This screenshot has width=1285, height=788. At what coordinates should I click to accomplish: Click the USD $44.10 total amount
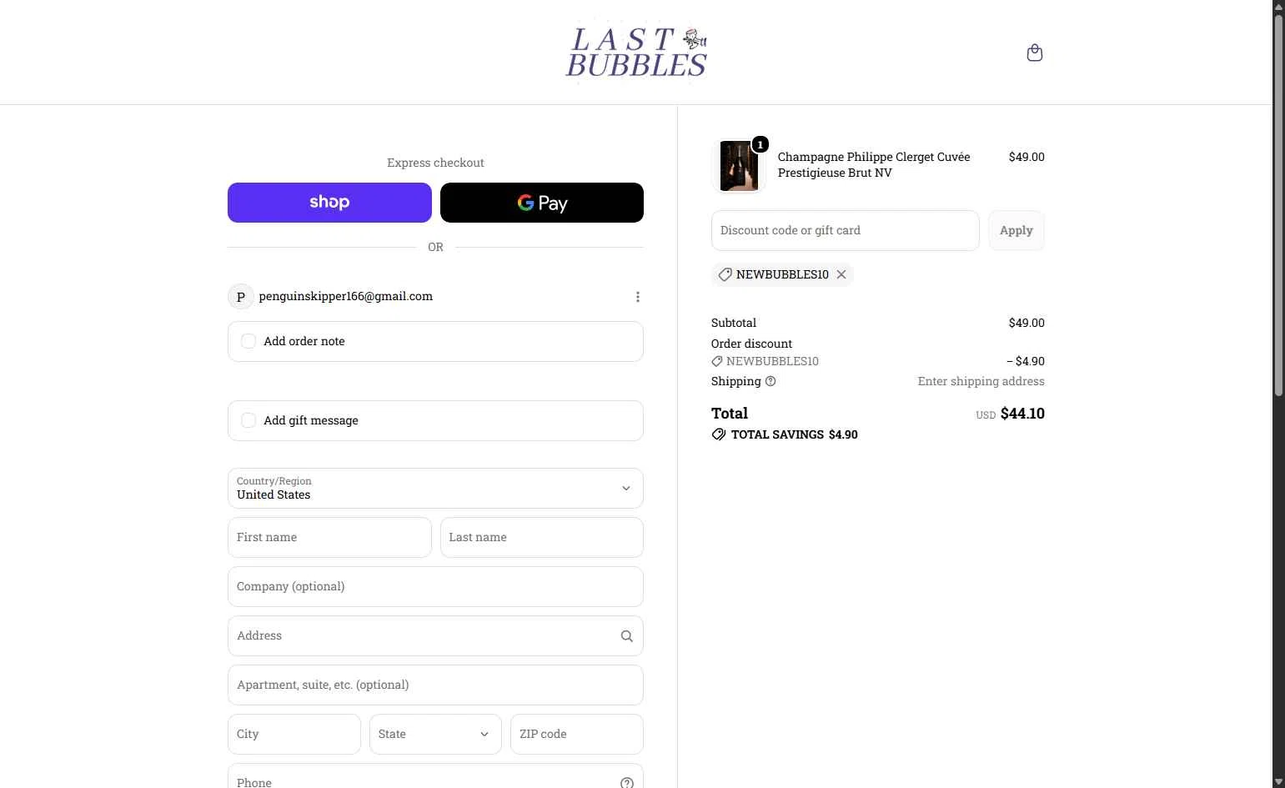tap(1010, 414)
